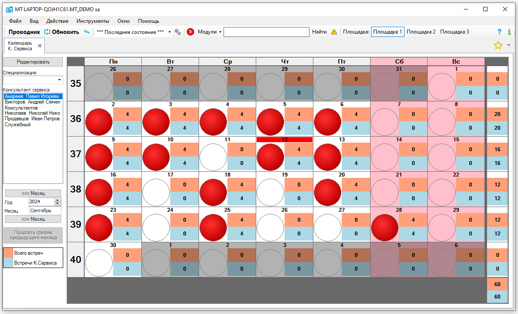Click the blue swap arrows toolbar icon
The image size is (518, 314).
87,32
